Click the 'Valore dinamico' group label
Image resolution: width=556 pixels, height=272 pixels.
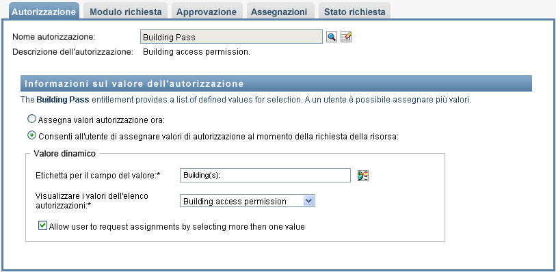click(x=64, y=153)
